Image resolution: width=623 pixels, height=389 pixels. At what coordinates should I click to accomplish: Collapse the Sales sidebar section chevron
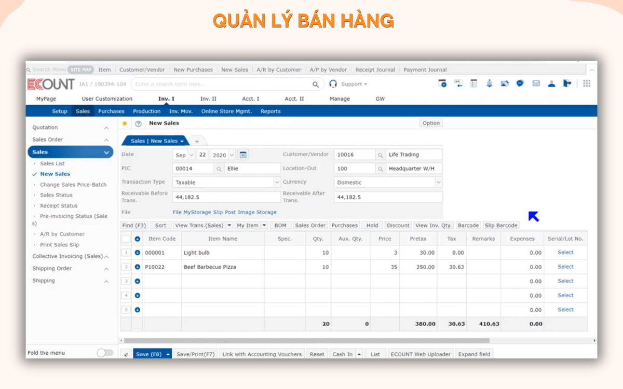pos(106,152)
